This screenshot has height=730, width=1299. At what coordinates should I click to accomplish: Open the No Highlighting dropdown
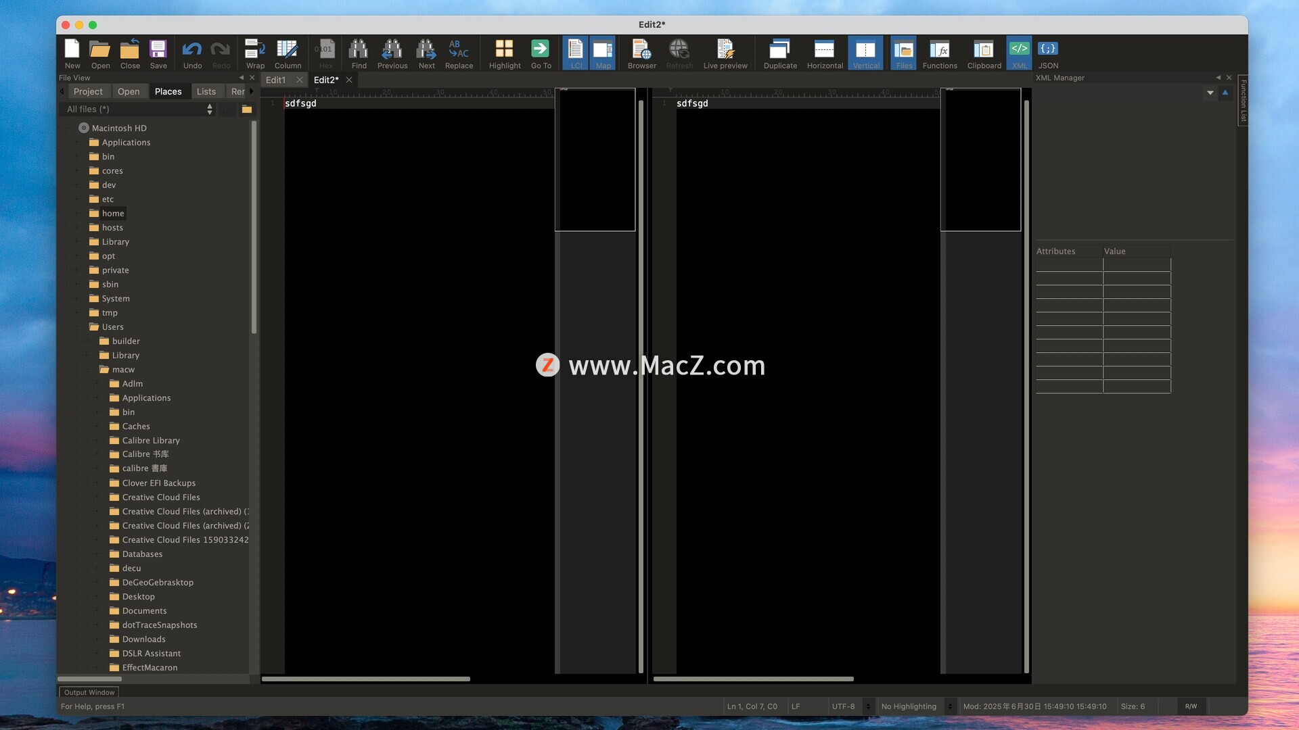coord(917,706)
